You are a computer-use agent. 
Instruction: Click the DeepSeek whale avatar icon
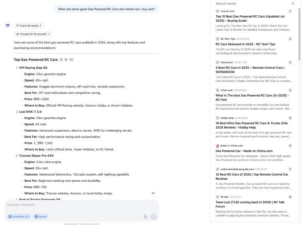7,25
